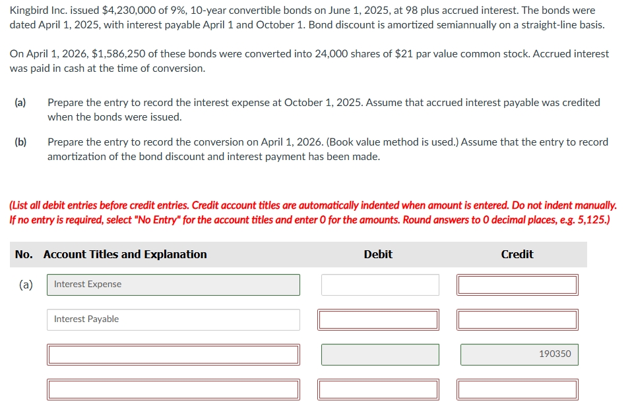Open the Interest Expense account title selector
This screenshot has width=632, height=409.
173,285
